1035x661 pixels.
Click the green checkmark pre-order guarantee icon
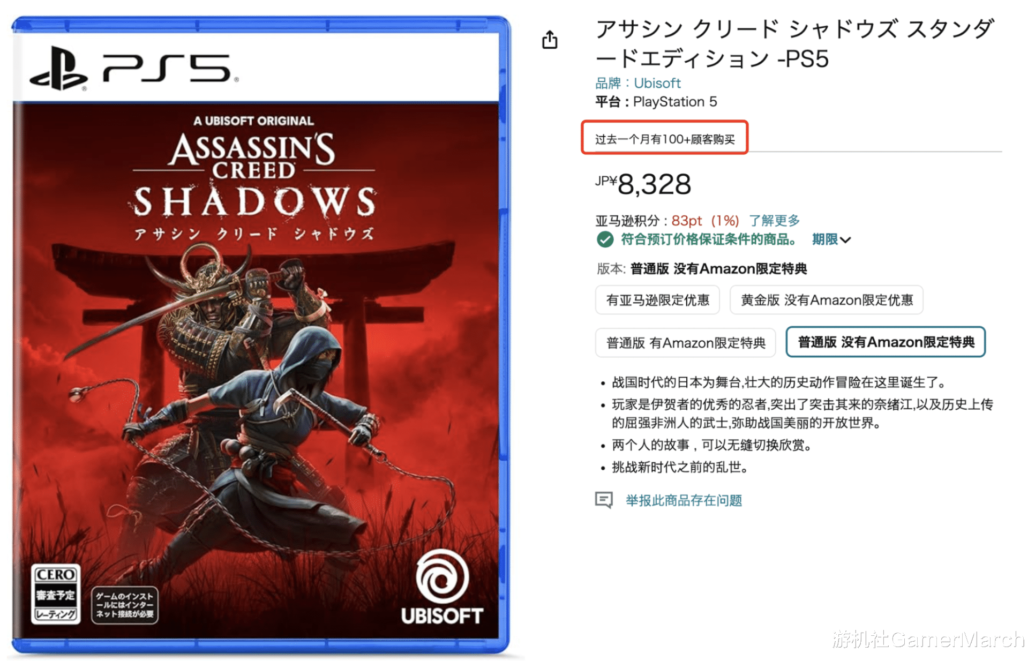[x=605, y=239]
